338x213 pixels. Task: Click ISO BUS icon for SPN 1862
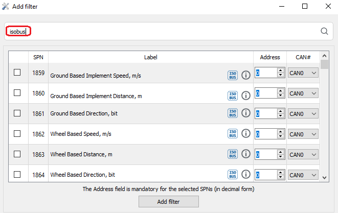tap(233, 134)
